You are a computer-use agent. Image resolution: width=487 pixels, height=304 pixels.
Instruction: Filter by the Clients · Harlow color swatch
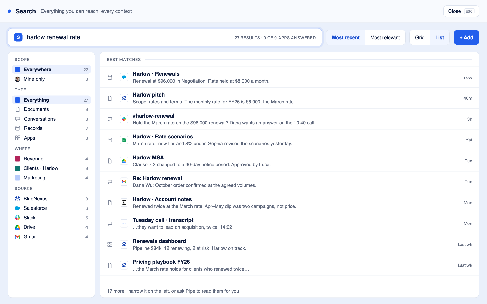[18, 168]
